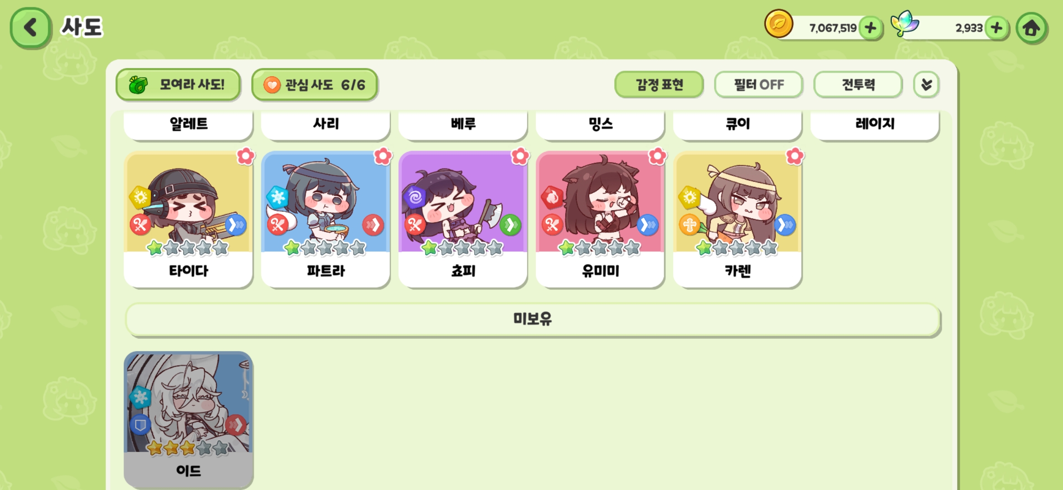Collapse the 미보유 section header

click(532, 319)
